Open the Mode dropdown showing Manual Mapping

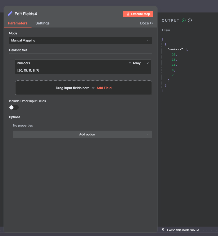click(x=80, y=40)
